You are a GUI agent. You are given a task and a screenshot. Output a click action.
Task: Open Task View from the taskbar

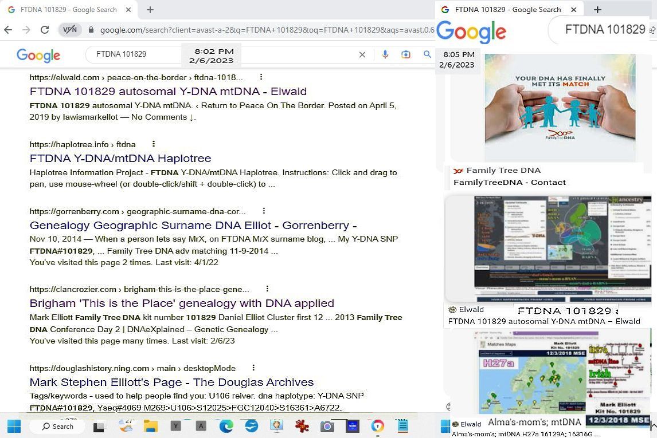(x=99, y=427)
